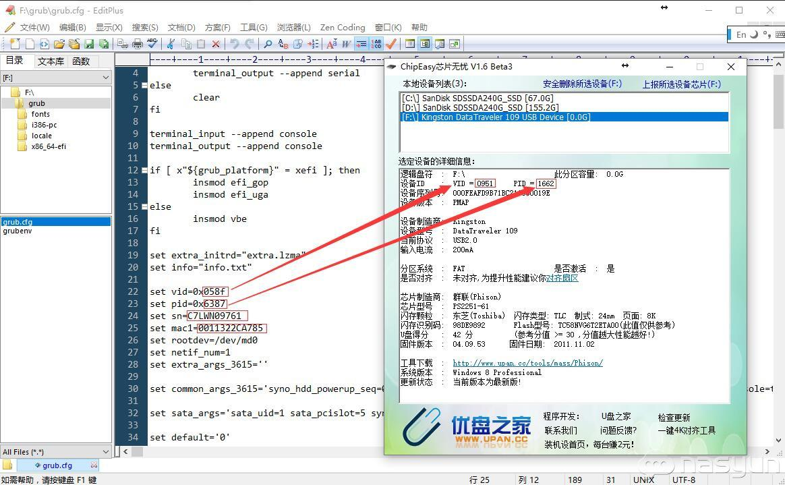This screenshot has height=485, width=785.
Task: Open Find with the magnifier icon
Action: [x=268, y=44]
